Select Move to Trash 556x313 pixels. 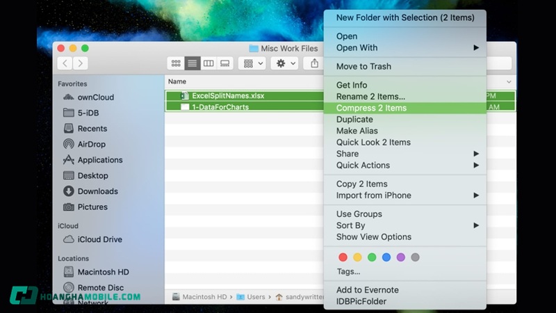point(363,66)
